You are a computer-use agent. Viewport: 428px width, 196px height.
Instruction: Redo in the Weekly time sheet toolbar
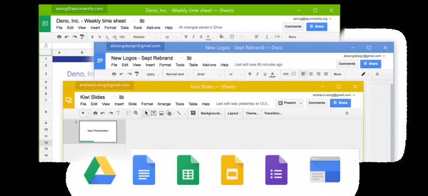[74, 37]
